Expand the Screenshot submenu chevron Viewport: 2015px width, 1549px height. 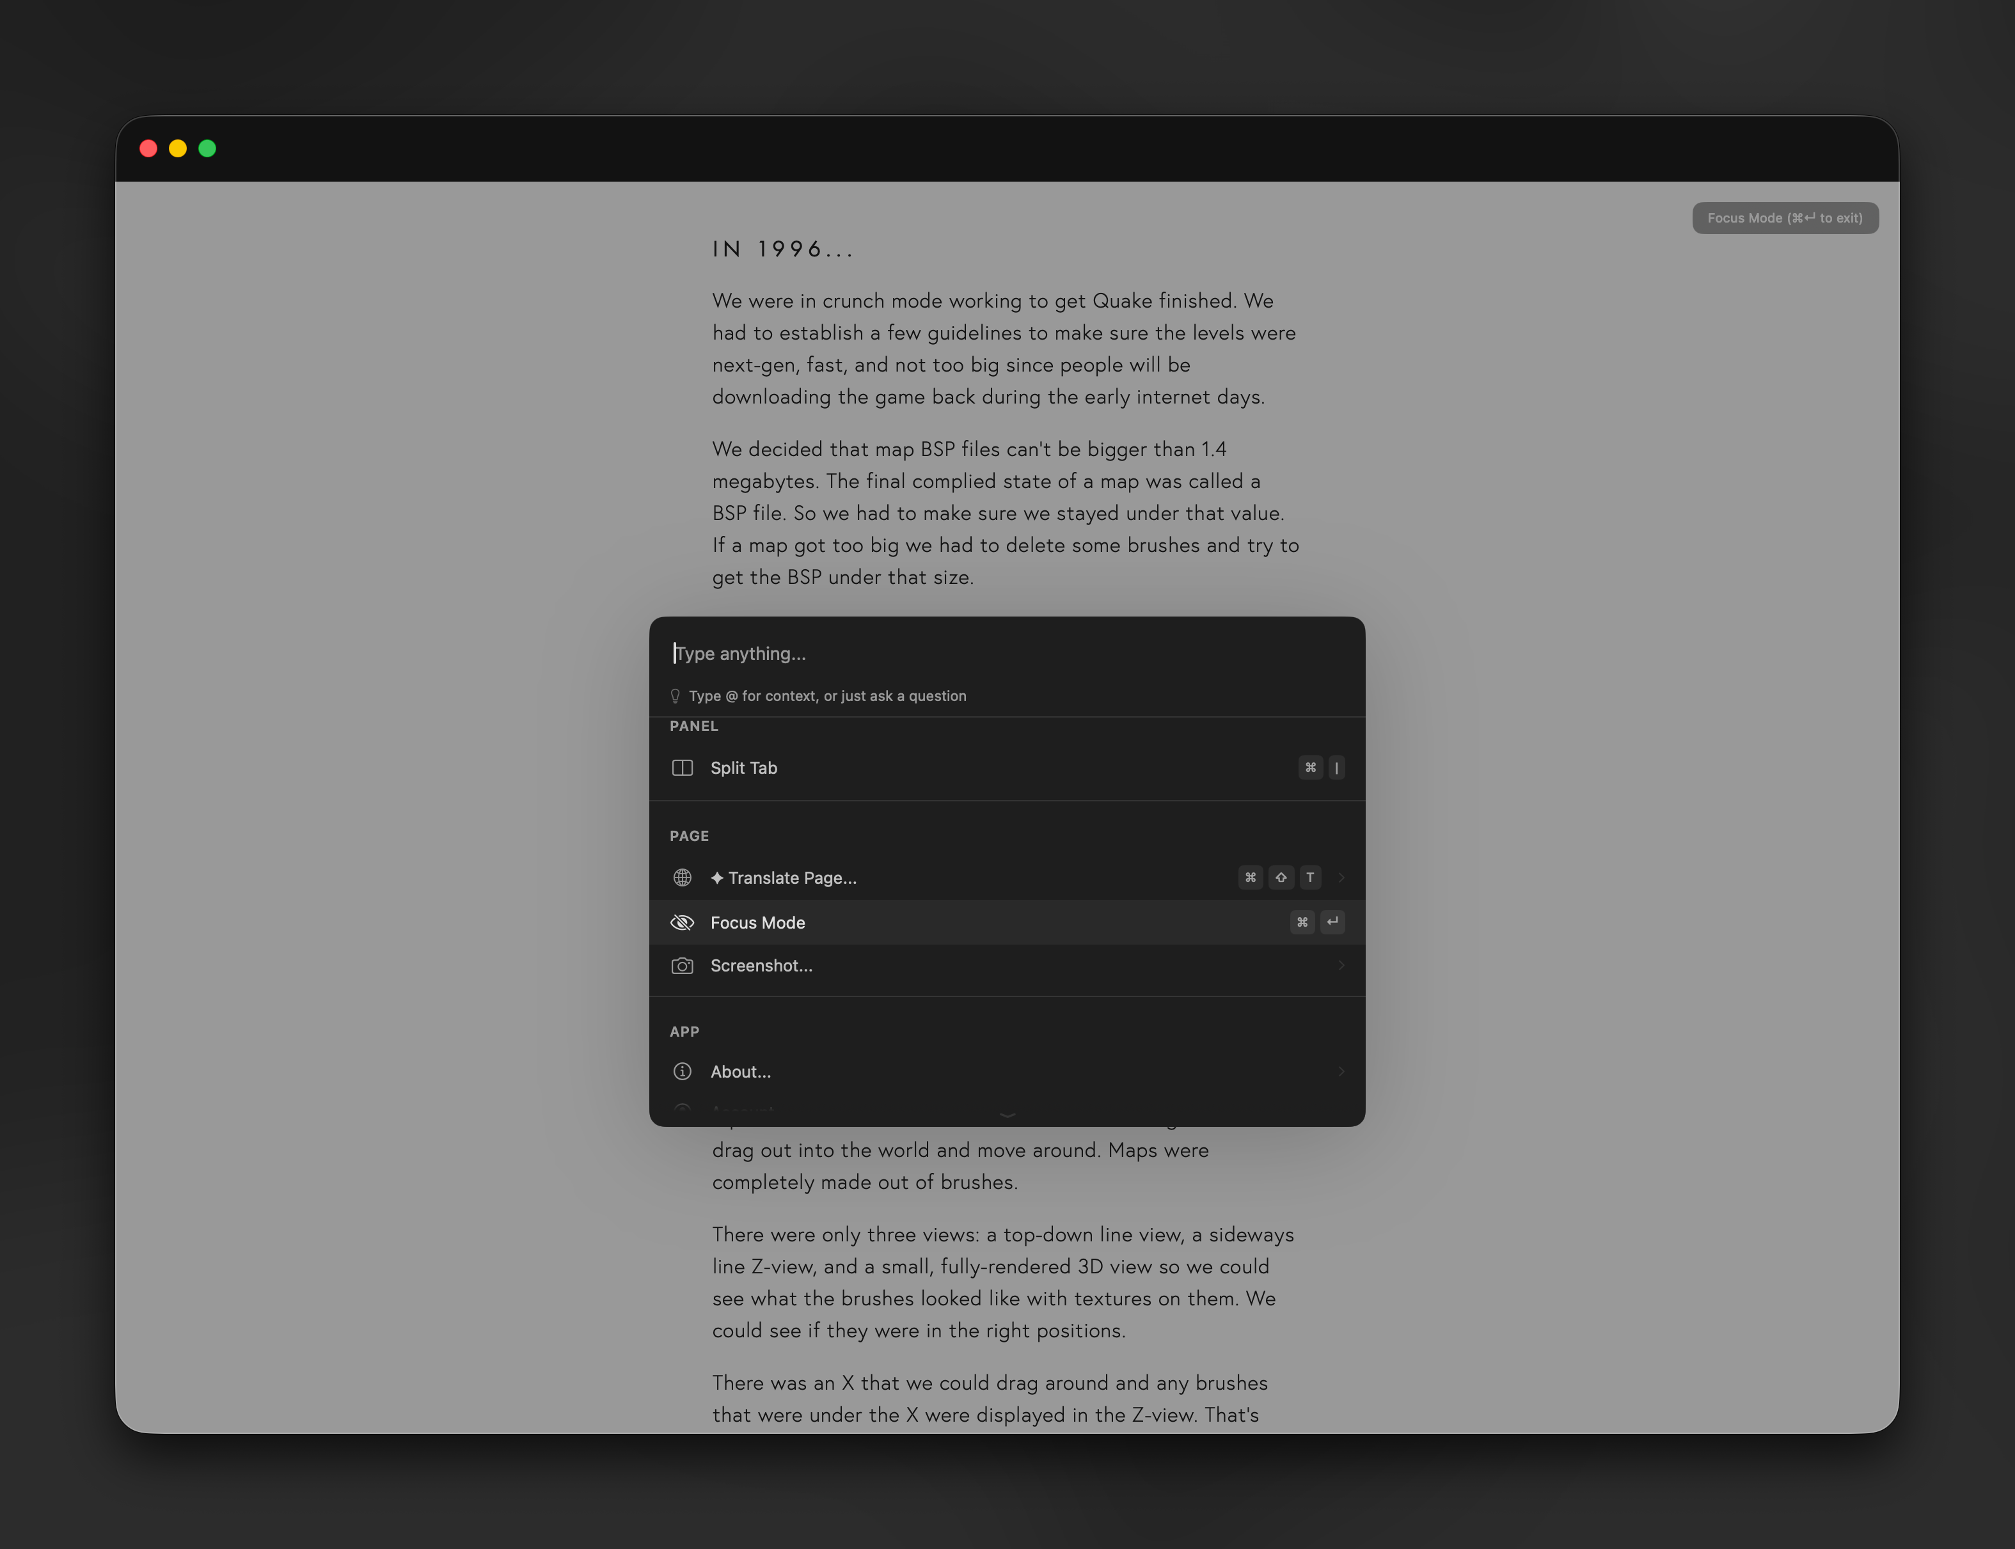[x=1341, y=965]
